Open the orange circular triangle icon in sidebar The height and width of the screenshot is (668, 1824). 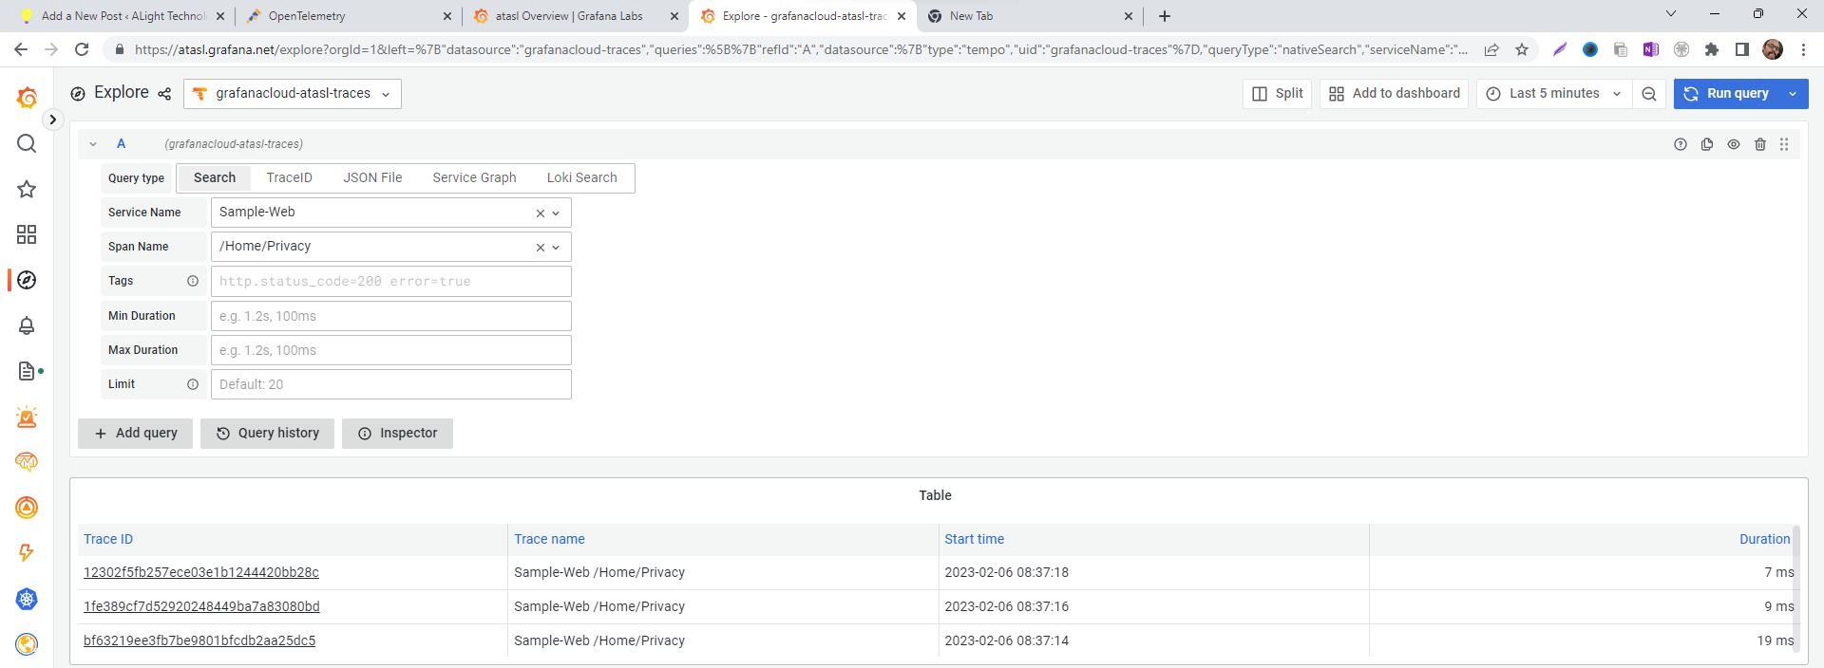pyautogui.click(x=27, y=508)
